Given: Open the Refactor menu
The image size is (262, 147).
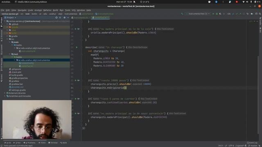Looking at the screenshot, I should pos(47,10).
